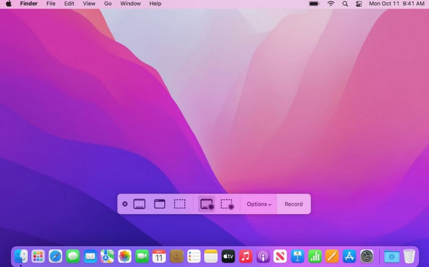Expand the Options dropdown
Screen dimensions: 429x267
coord(258,204)
